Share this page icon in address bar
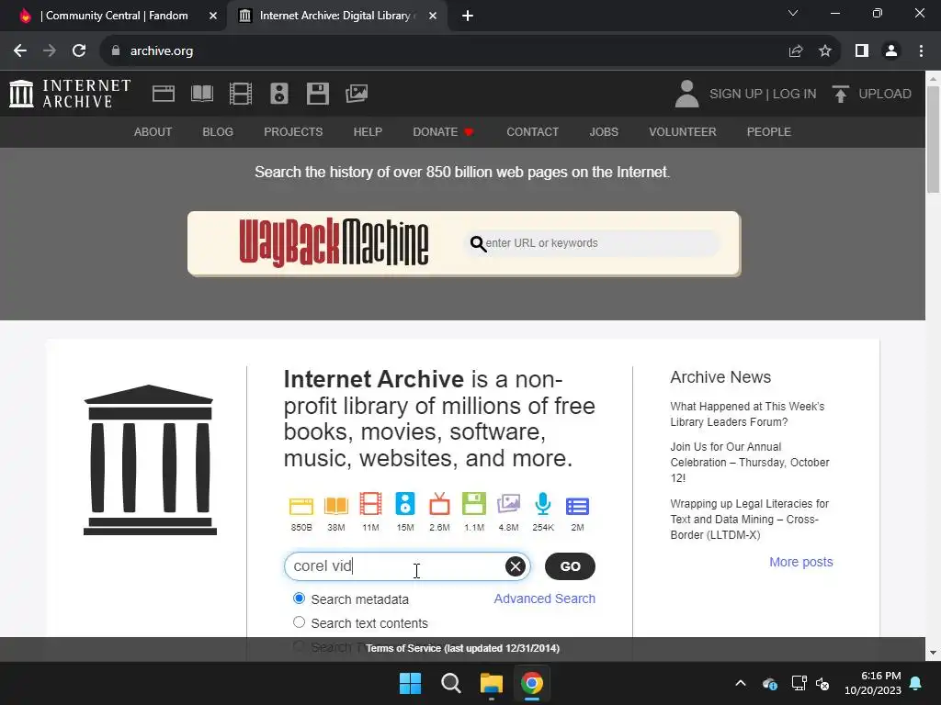The height and width of the screenshot is (705, 941). (796, 51)
